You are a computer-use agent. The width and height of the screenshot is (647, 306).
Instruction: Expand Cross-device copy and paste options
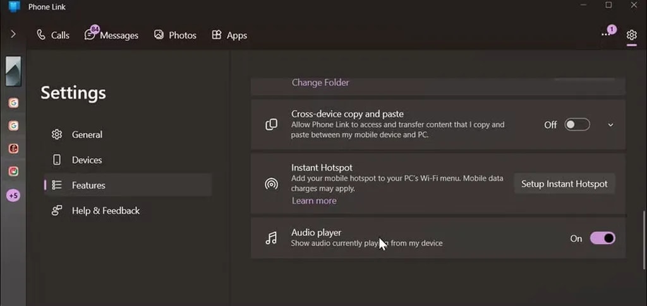pos(611,125)
